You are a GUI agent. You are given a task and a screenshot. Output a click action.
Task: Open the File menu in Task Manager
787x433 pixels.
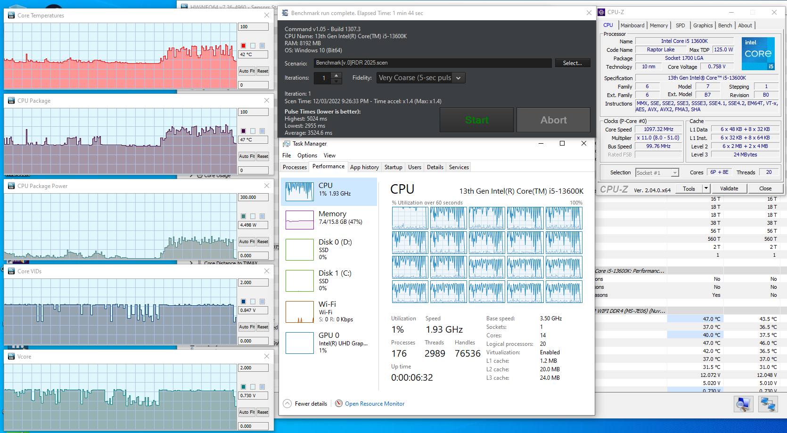(287, 155)
